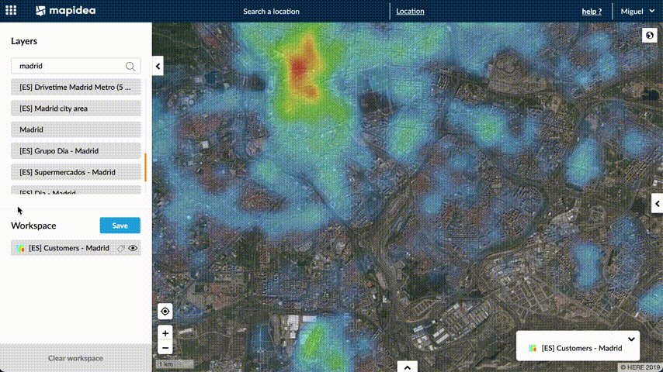Add the Madrid city area layer

75,108
